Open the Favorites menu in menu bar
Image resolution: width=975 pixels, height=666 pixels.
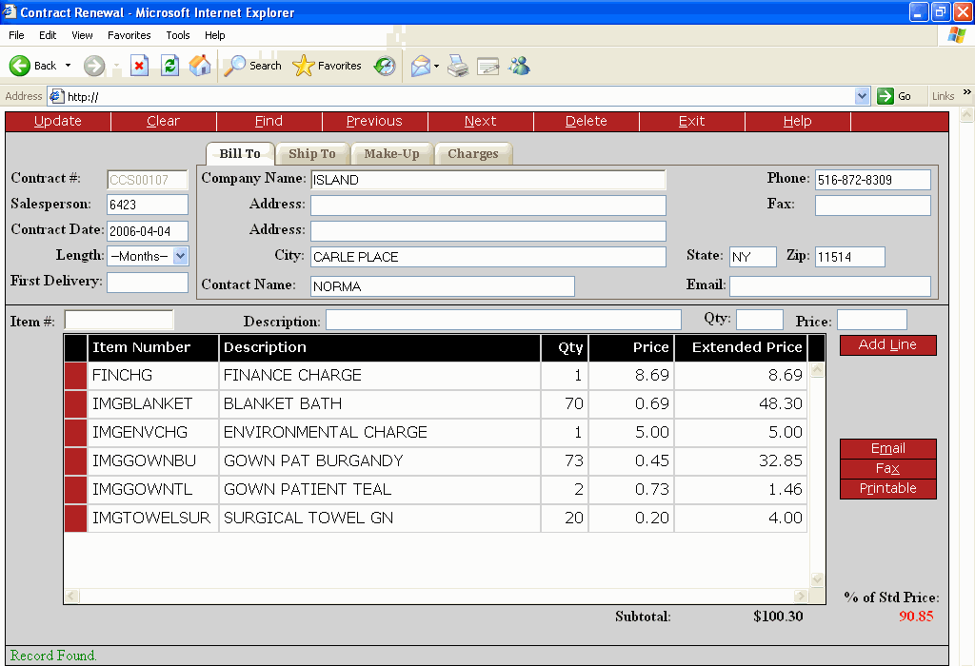[x=129, y=35]
